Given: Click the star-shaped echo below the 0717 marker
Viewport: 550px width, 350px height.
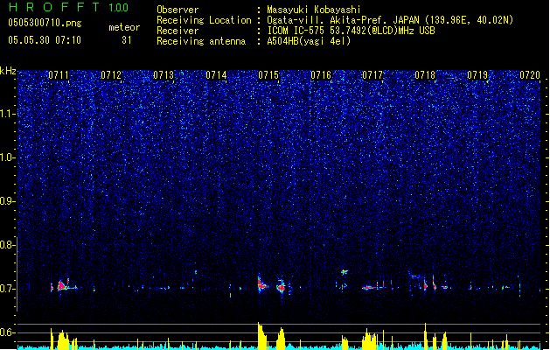Looking at the screenshot, I should click(345, 271).
